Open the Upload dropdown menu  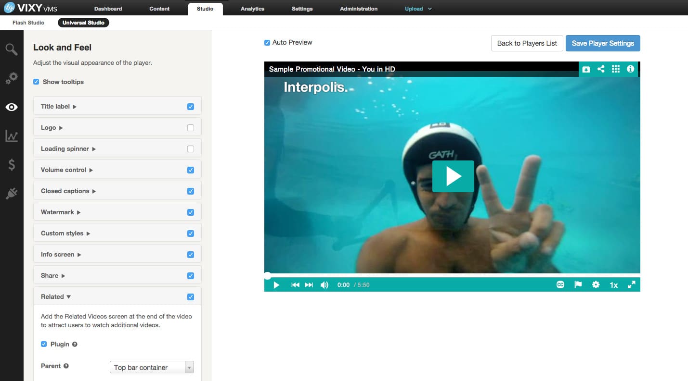(x=418, y=9)
